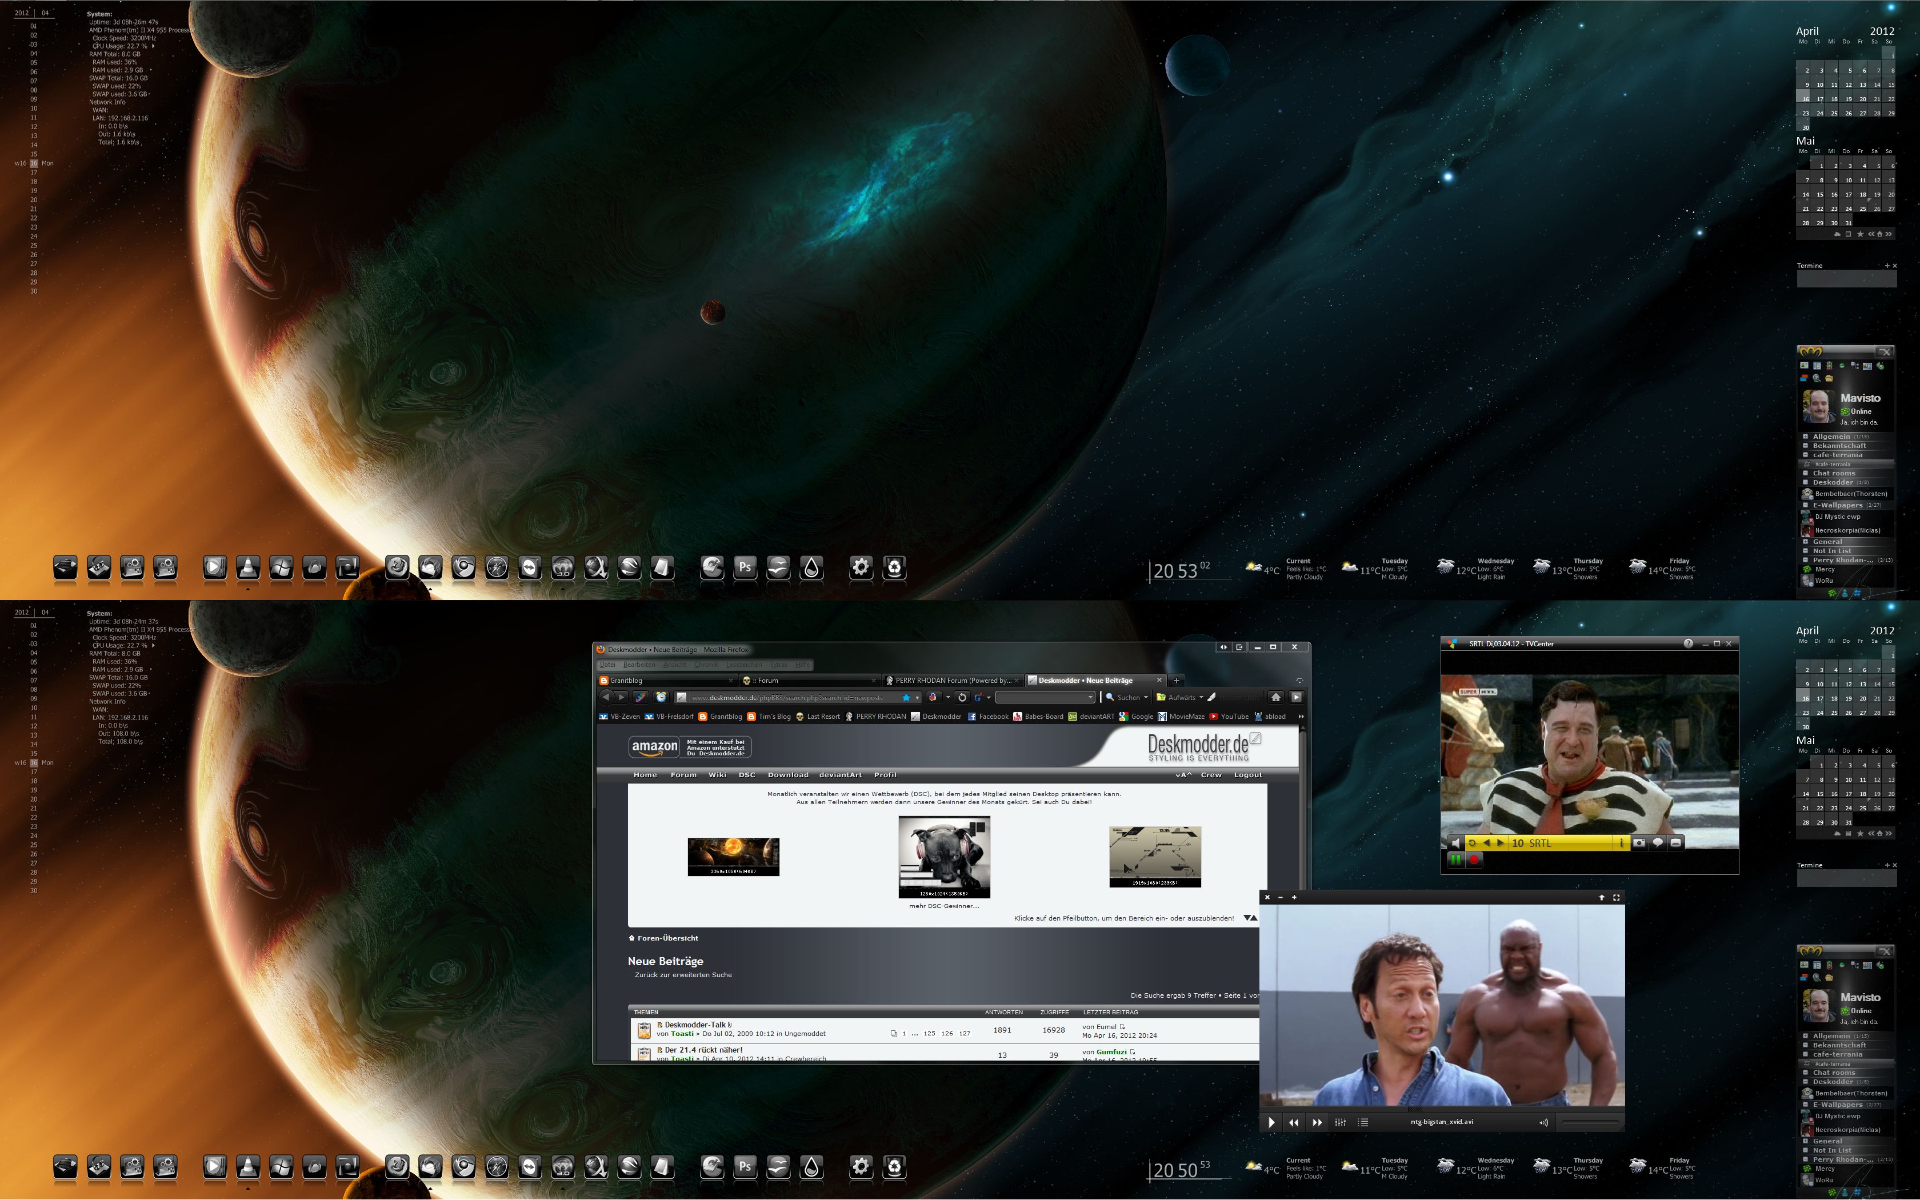
Task: Go back with the Firefox back arrow
Action: coord(606,698)
